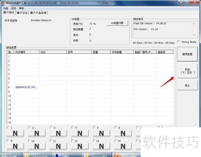The height and width of the screenshot is (157, 201).
Task: Click the N status button for port 12
Action: (x=80, y=146)
